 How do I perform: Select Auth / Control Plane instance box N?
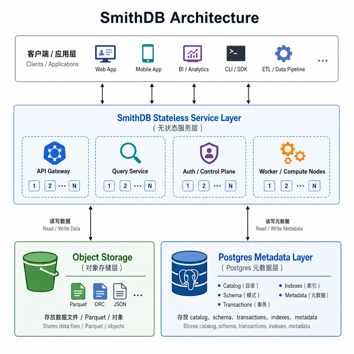click(231, 186)
